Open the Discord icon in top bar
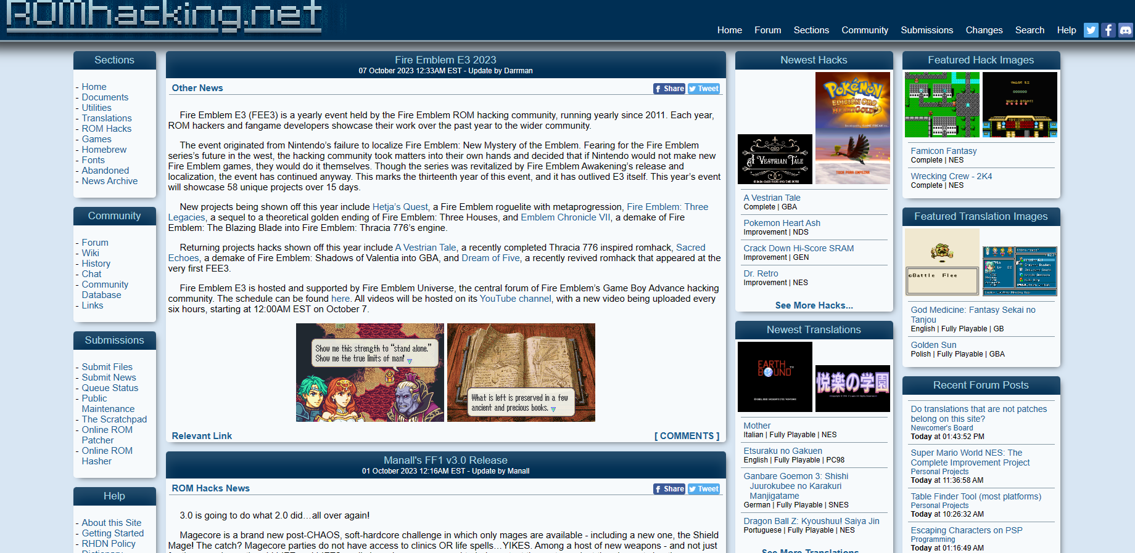The height and width of the screenshot is (553, 1135). tap(1126, 30)
